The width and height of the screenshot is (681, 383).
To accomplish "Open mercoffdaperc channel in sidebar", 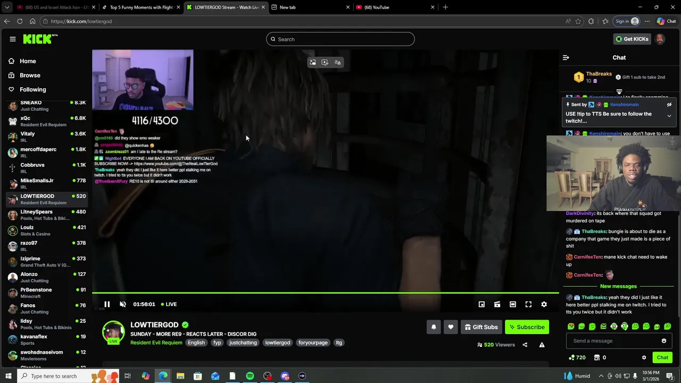I will pyautogui.click(x=47, y=152).
